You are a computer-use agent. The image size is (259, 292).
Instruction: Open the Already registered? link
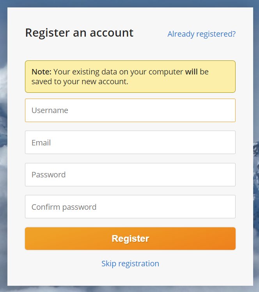(201, 34)
